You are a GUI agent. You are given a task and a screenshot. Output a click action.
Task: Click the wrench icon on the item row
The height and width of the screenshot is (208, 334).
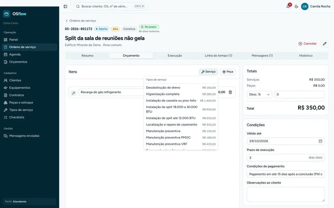click(73, 93)
